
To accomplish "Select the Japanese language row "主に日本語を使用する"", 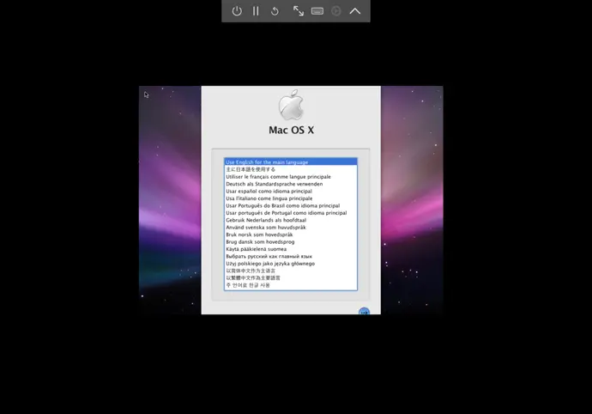I will coord(291,169).
